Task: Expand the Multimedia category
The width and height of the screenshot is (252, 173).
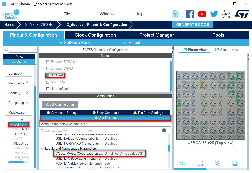Action: pos(18,83)
